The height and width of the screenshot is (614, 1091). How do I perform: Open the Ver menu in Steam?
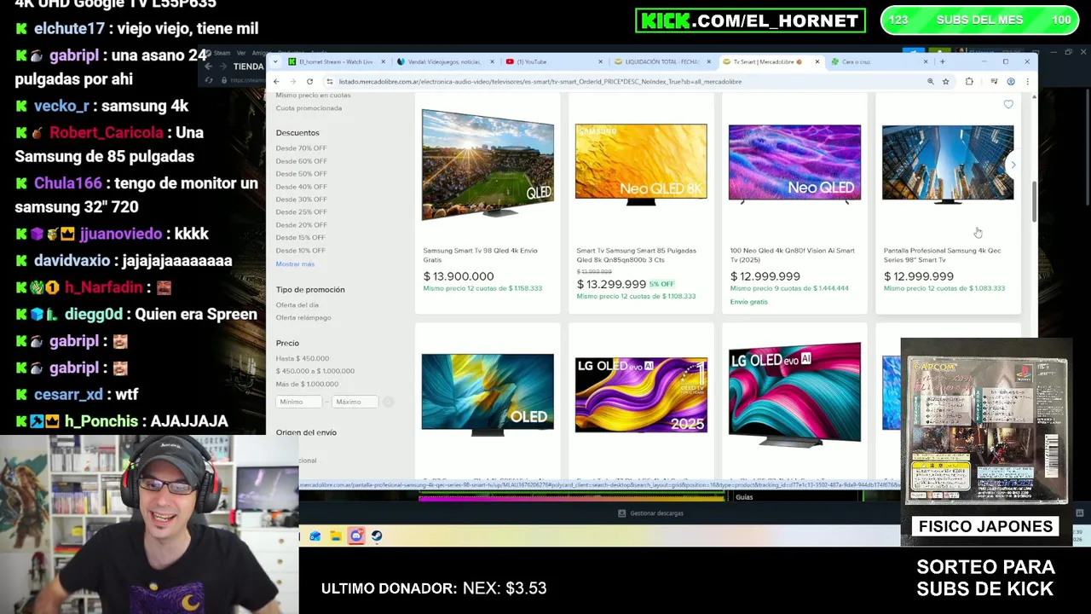pyautogui.click(x=241, y=53)
